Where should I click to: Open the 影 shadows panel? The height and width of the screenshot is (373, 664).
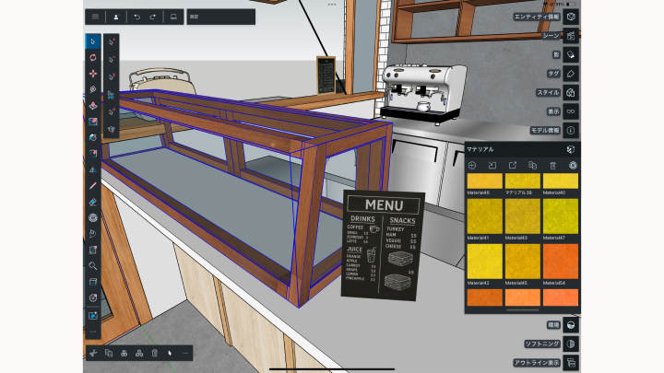tap(571, 54)
